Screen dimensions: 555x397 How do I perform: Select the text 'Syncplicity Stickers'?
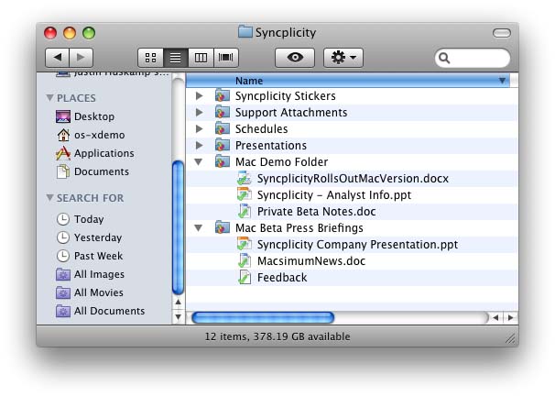pyautogui.click(x=286, y=95)
